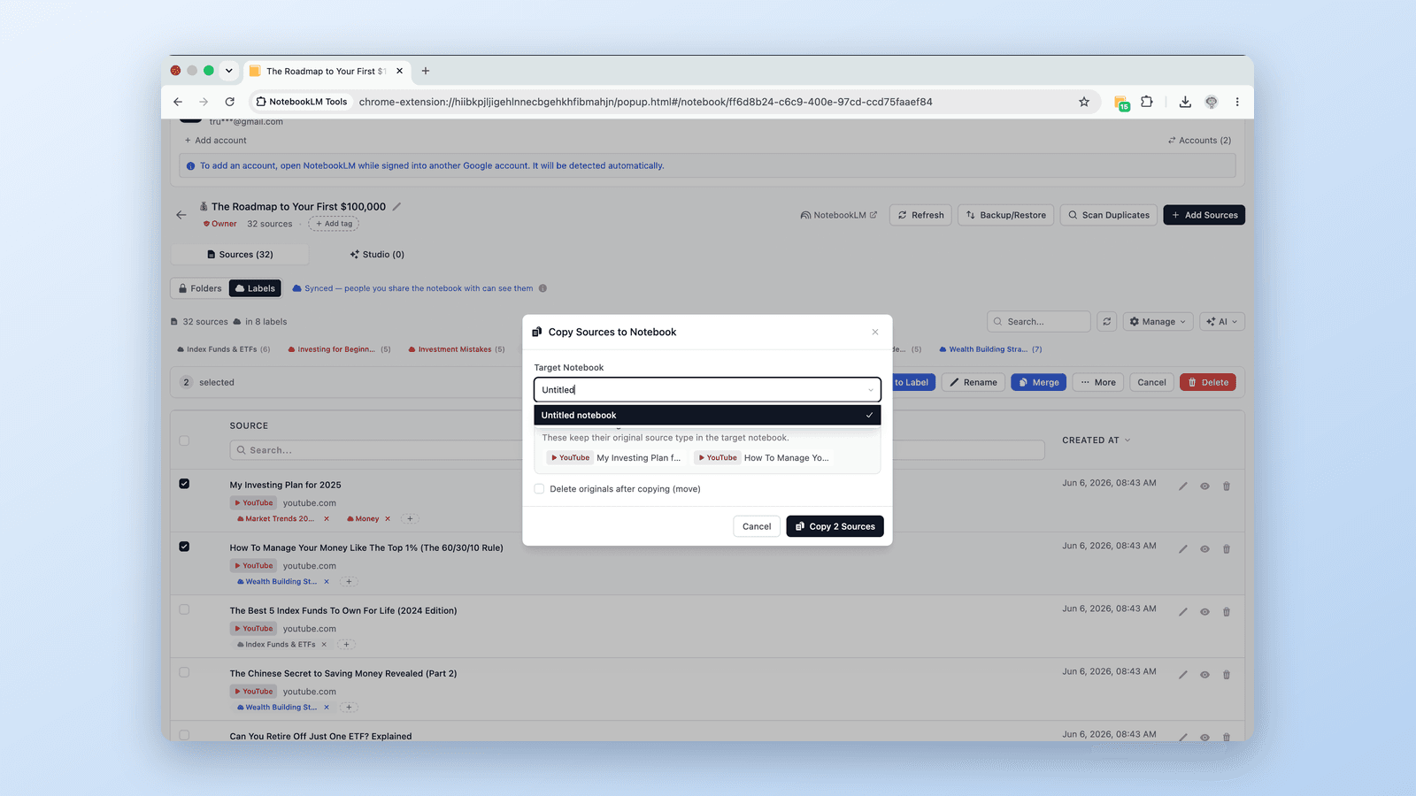This screenshot has width=1416, height=796.
Task: Edit My Investing Plan for 2025 pencil icon
Action: coord(1183,486)
